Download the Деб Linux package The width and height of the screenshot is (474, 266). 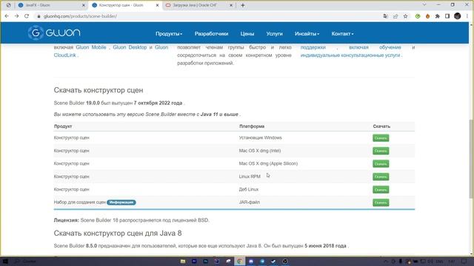[381, 190]
